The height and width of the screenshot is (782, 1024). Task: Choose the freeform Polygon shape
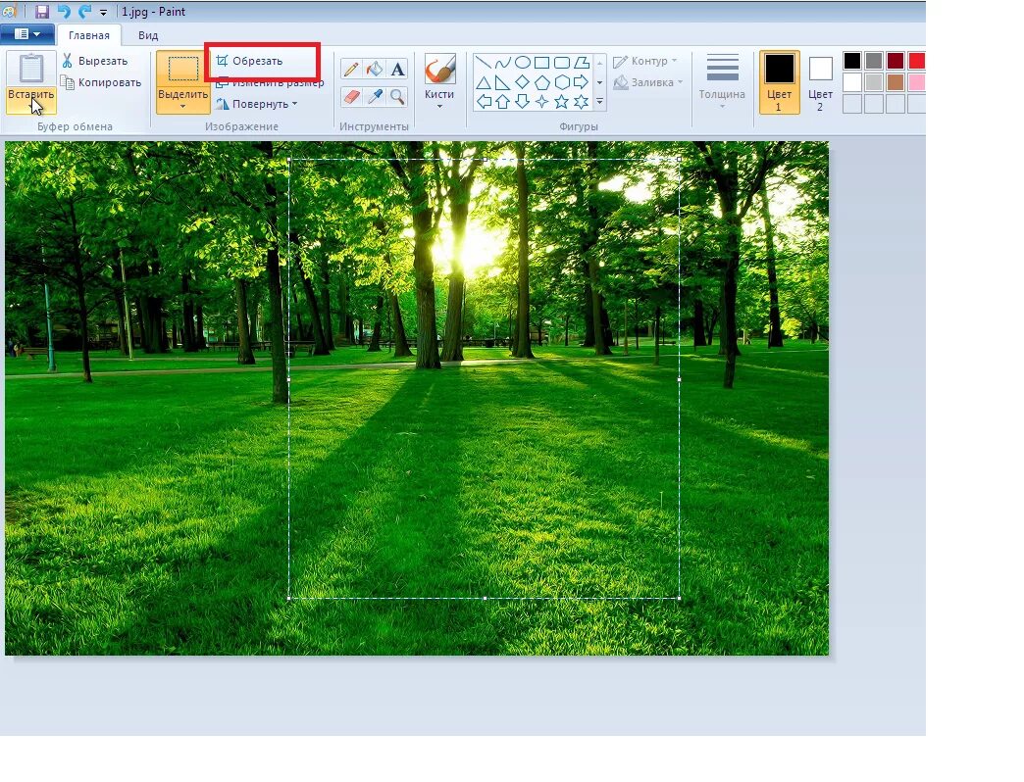pos(582,63)
